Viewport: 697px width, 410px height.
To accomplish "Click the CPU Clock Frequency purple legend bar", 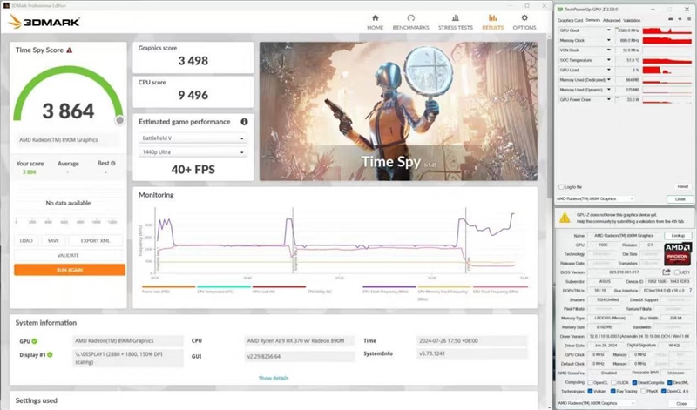I will 389,287.
